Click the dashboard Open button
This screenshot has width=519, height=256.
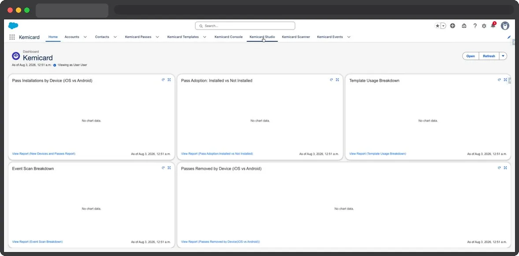click(x=471, y=56)
